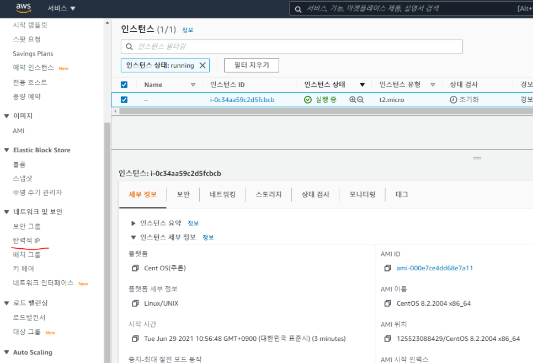Switch to the 세부 정보 tab
The image size is (533, 363).
pyautogui.click(x=143, y=194)
